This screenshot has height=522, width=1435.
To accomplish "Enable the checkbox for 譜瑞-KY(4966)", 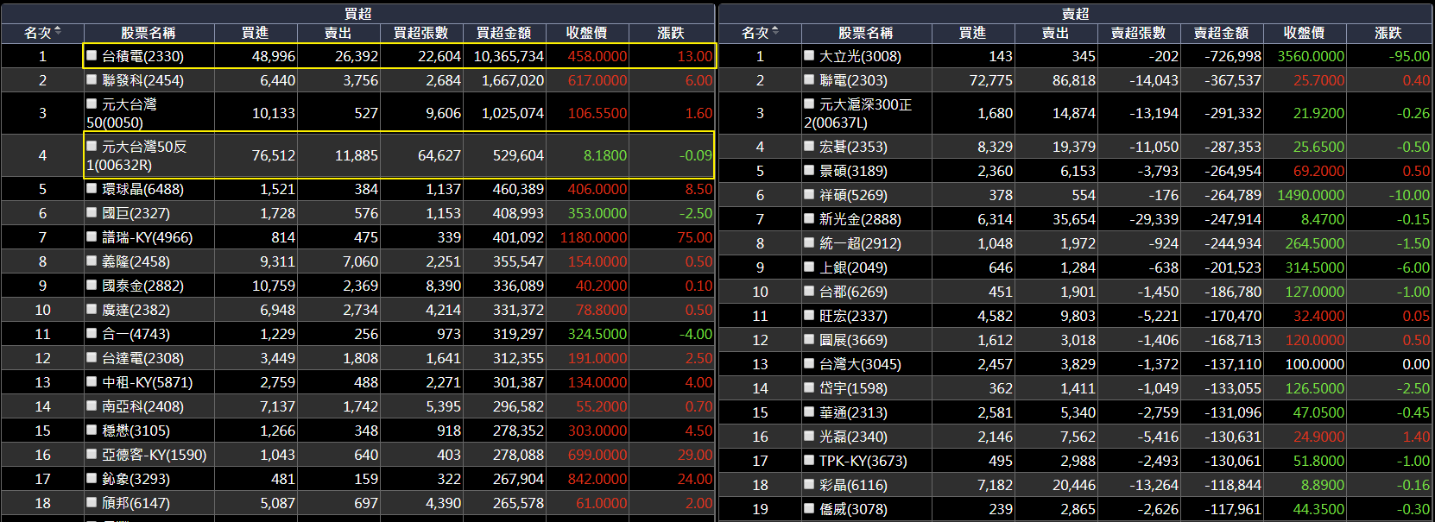I will pos(92,236).
